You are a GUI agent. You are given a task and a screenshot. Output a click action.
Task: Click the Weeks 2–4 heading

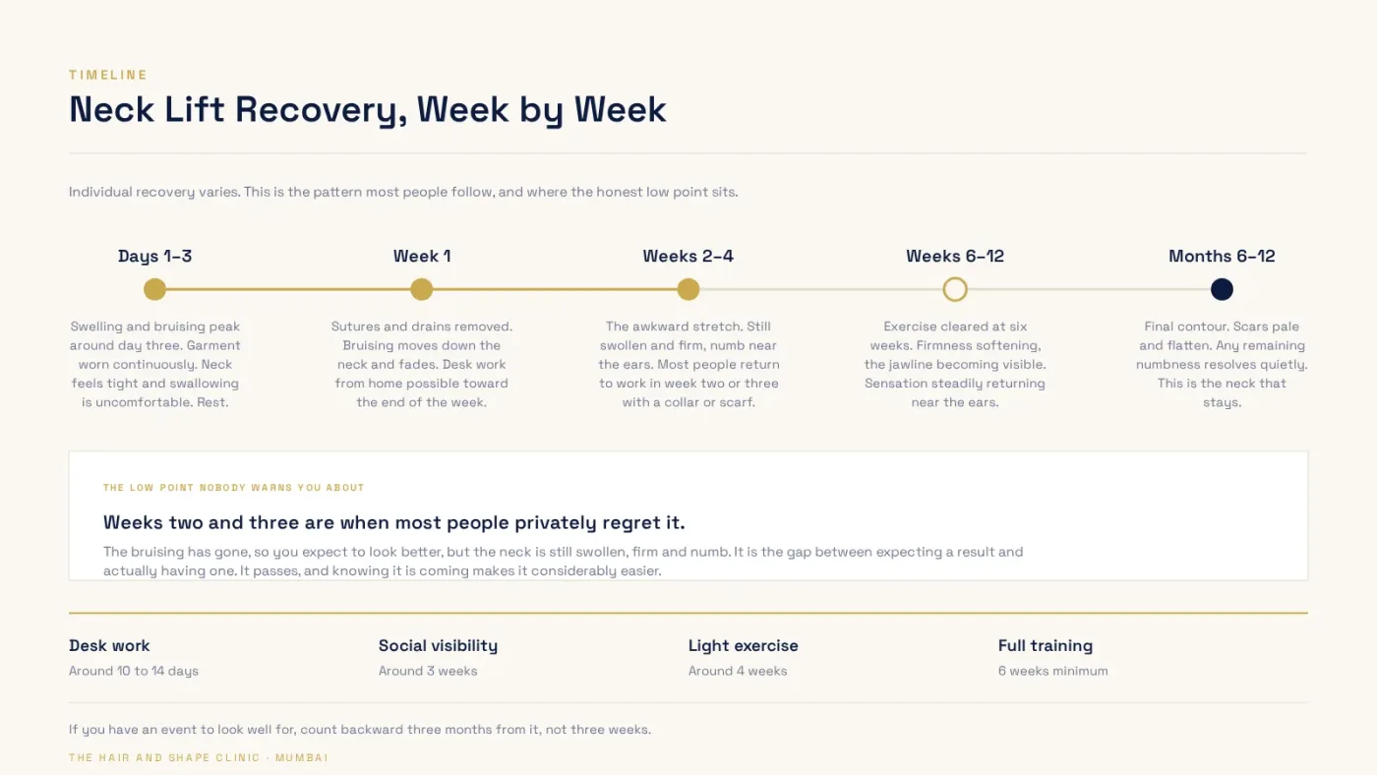coord(688,256)
